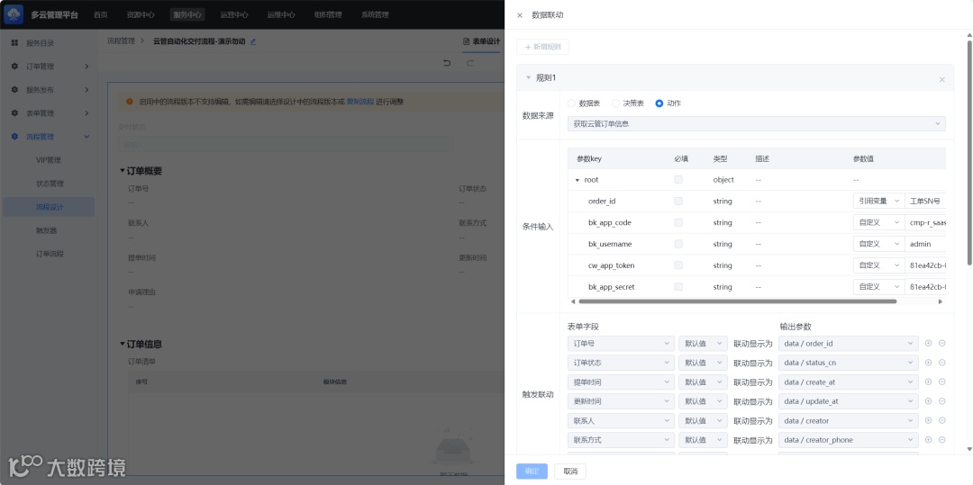Select the 数据表 radio option
Image resolution: width=973 pixels, height=485 pixels.
tap(571, 103)
